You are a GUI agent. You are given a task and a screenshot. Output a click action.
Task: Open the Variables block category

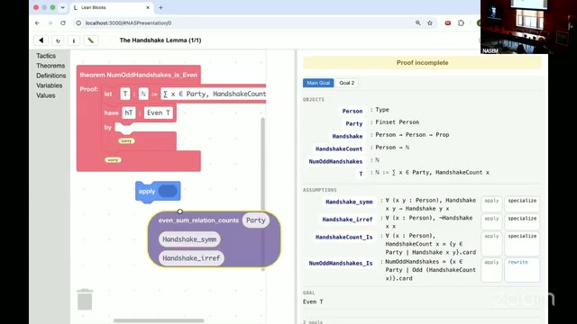point(50,85)
